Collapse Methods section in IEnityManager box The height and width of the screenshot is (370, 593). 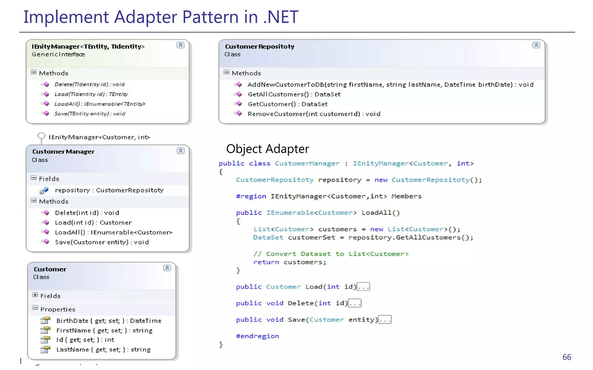click(x=34, y=72)
